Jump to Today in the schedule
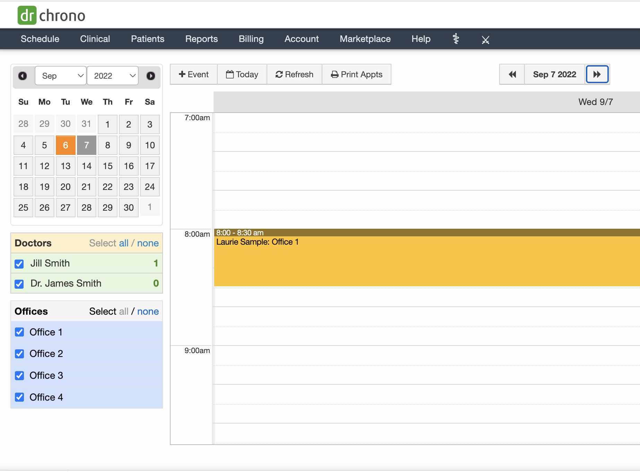The width and height of the screenshot is (640, 472). [x=242, y=74]
